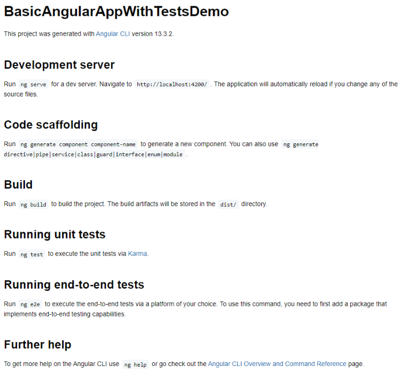
Task: Click the 'dist/' code snippet
Action: click(x=228, y=205)
